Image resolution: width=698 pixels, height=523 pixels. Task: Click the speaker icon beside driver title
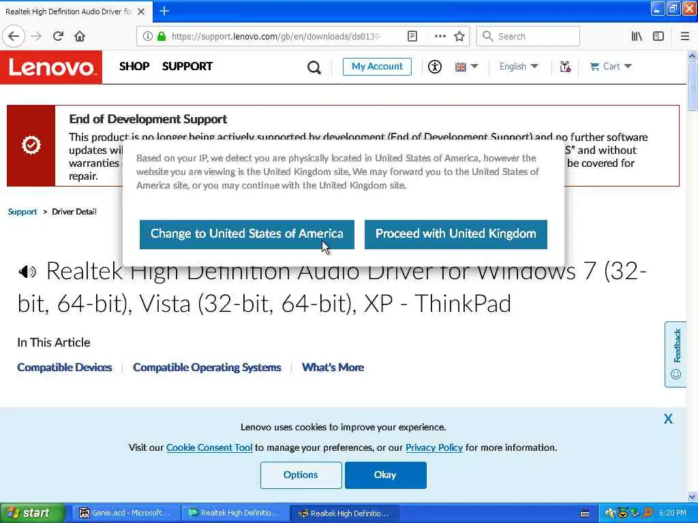click(27, 271)
